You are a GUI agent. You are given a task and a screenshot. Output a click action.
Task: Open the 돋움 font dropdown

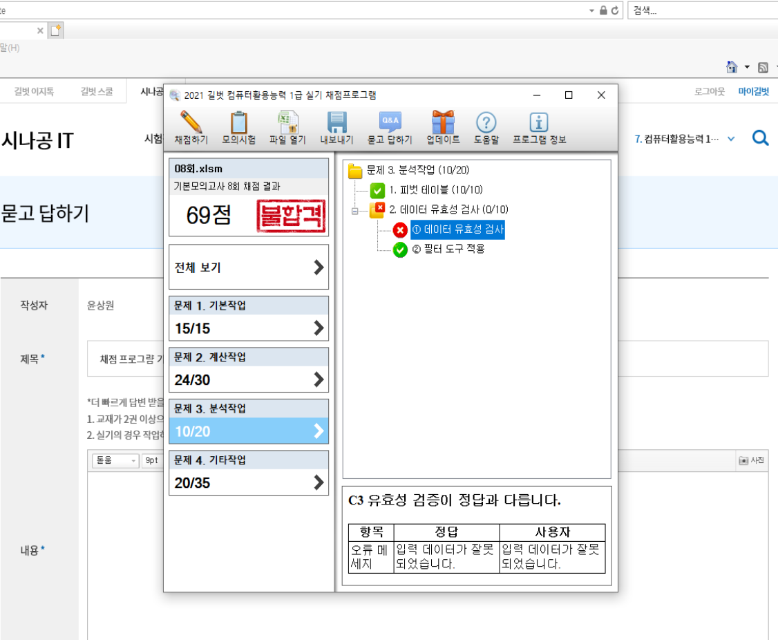pos(115,460)
